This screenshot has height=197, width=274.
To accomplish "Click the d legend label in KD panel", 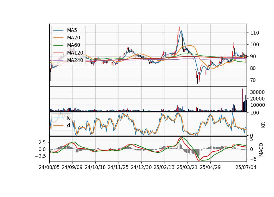I will click(x=68, y=125).
